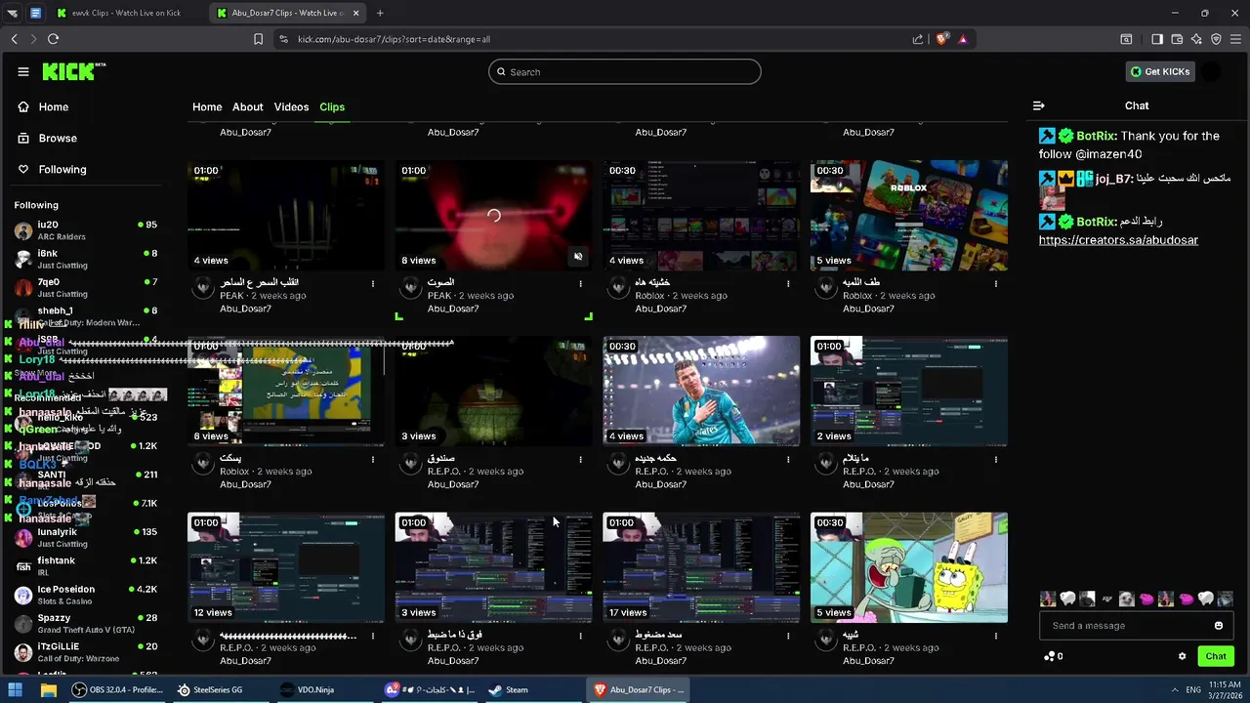Open options menu for the PEAK clip posted by Abu_Dosar7 in the first column
Image resolution: width=1250 pixels, height=703 pixels.
tap(372, 283)
